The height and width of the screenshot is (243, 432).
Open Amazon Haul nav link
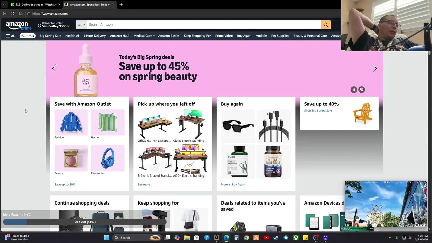click(x=119, y=36)
